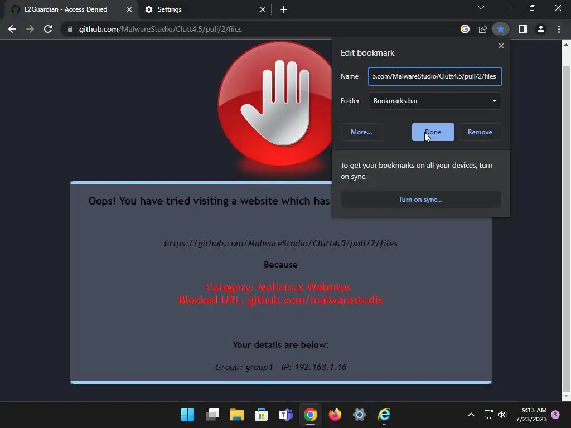This screenshot has width=571, height=428.
Task: Close the Settings tab
Action: [x=263, y=9]
